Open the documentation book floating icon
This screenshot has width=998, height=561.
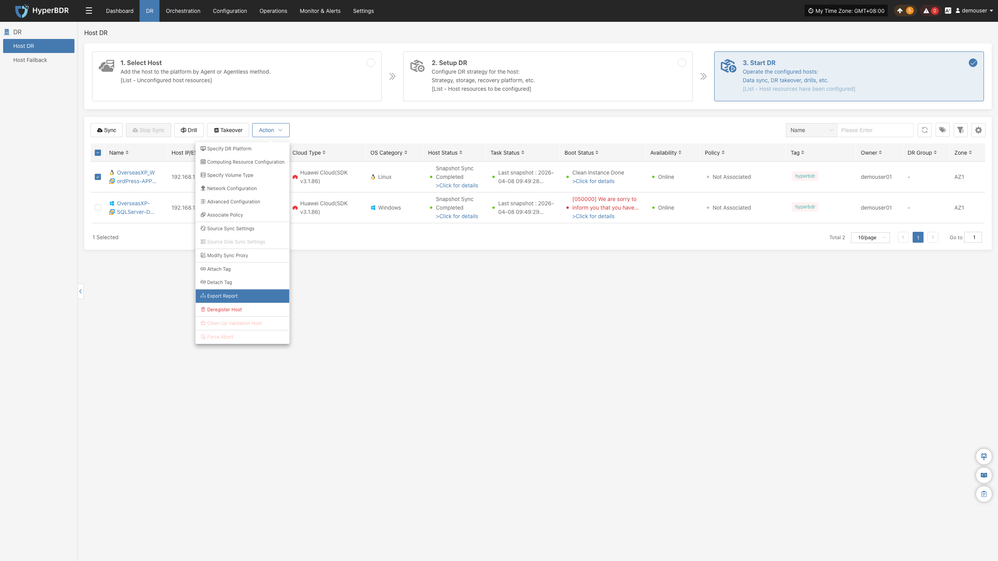click(x=984, y=475)
